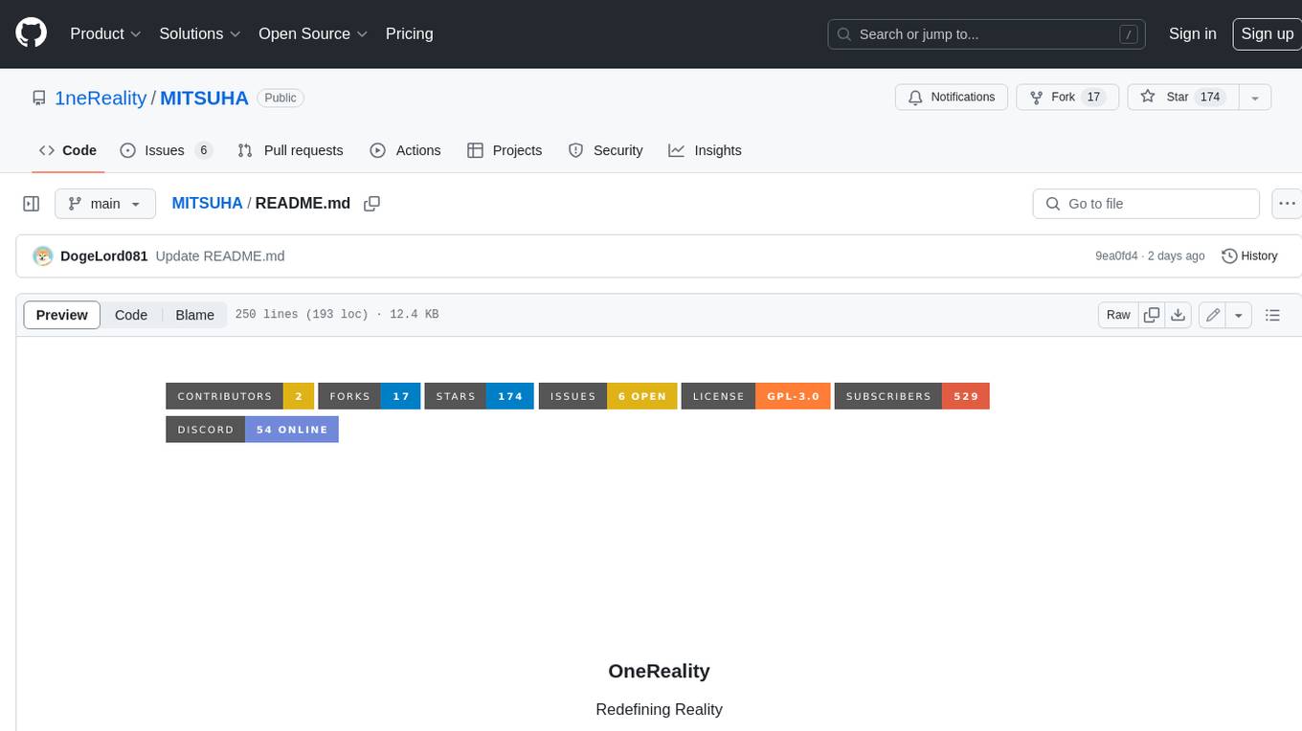
Task: Open the README outline icon
Action: coord(1272,315)
